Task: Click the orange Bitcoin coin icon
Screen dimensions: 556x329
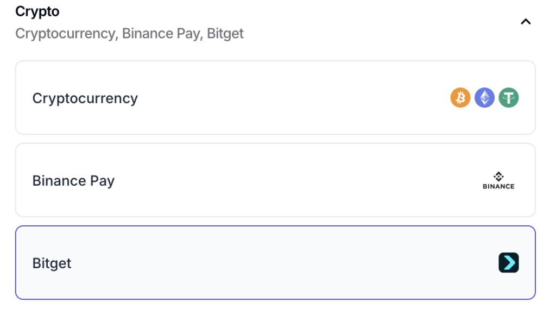Action: coord(460,98)
